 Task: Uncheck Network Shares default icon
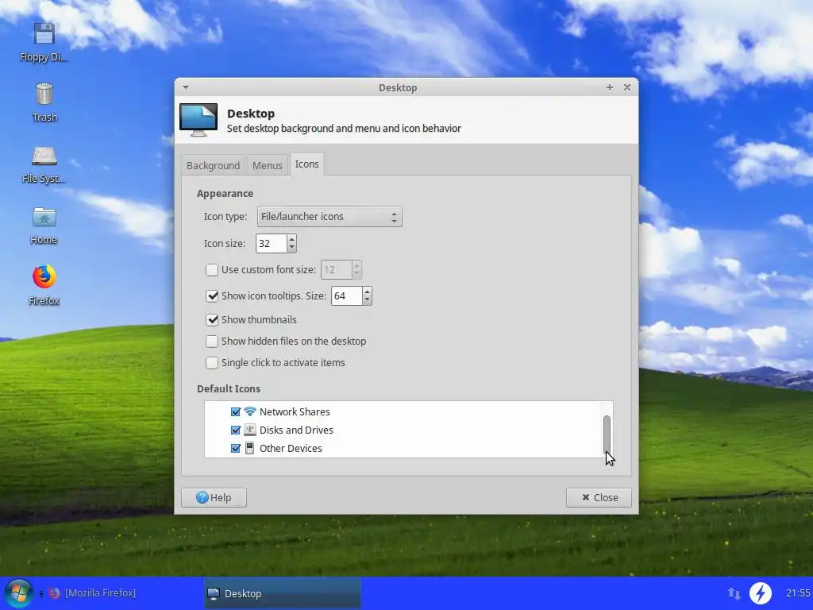pos(235,412)
